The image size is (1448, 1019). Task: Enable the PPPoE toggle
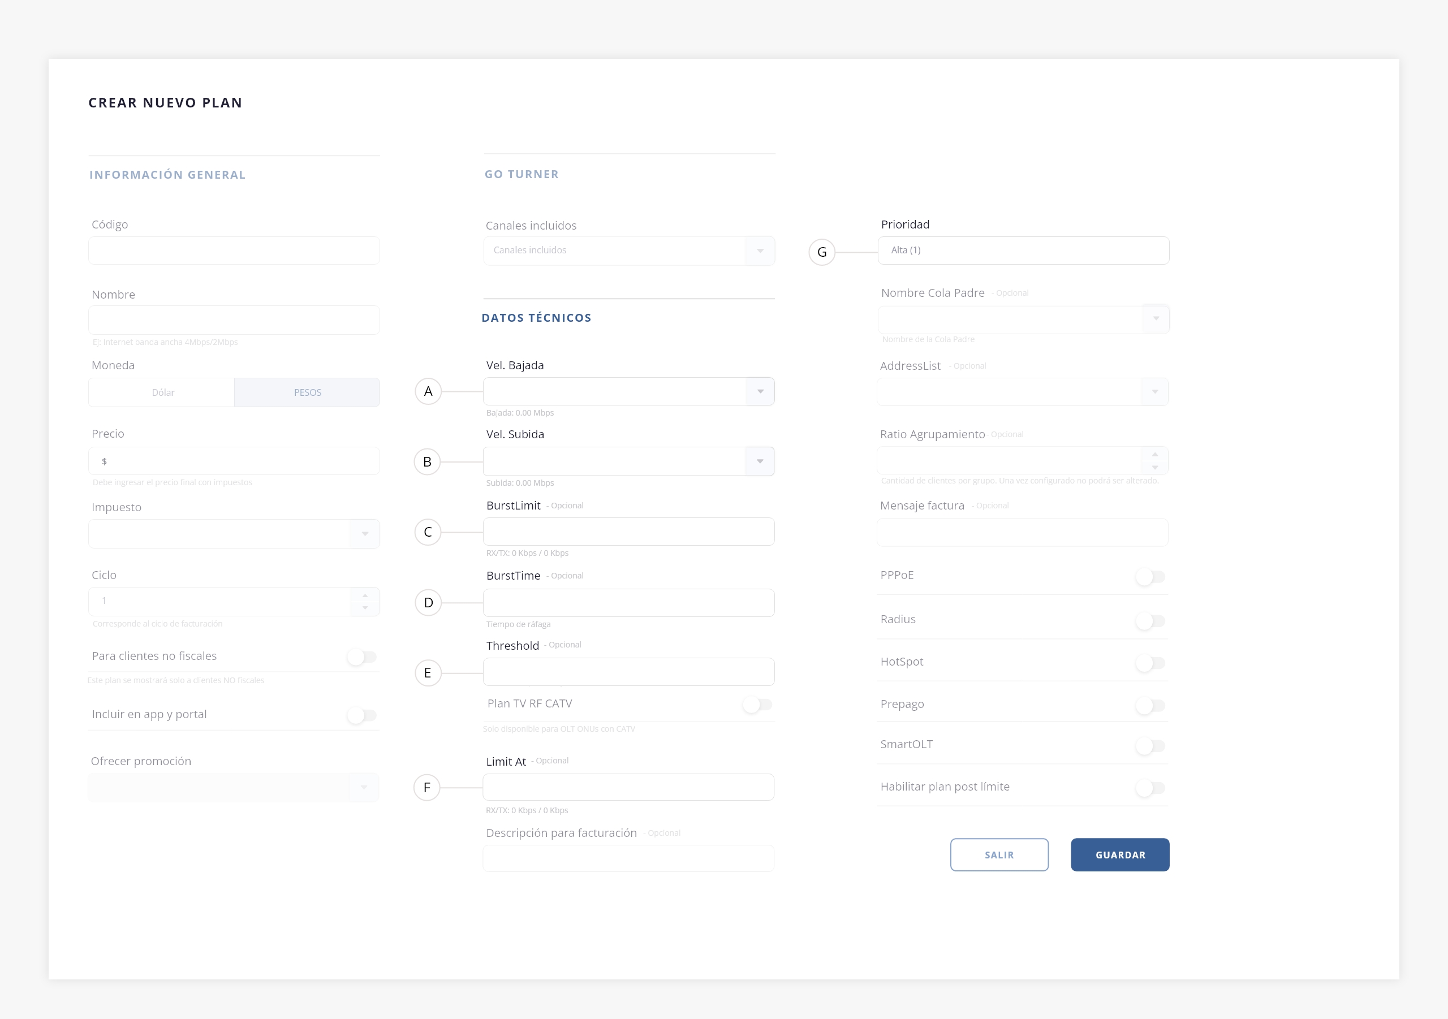tap(1150, 577)
